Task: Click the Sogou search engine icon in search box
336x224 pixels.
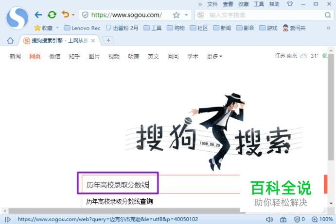Action: tap(200, 15)
